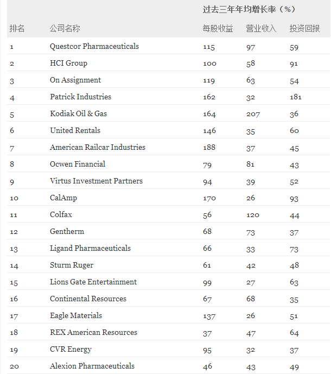Click the 公司名称 column header

pyautogui.click(x=65, y=28)
